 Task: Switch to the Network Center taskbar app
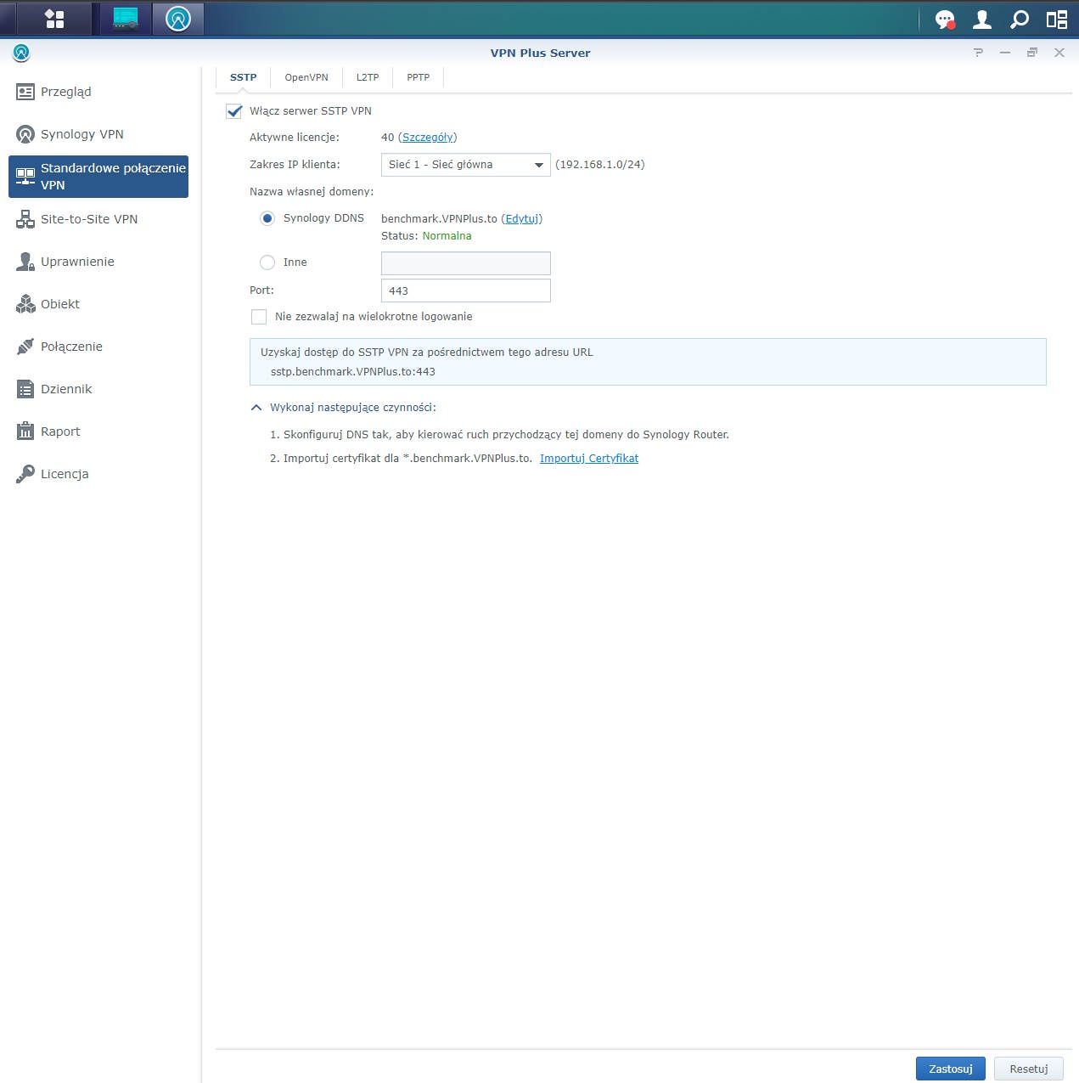[x=126, y=19]
